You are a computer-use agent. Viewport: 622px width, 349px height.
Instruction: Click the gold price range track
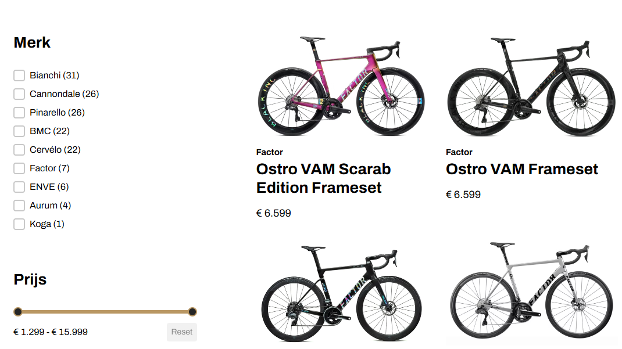coord(105,312)
